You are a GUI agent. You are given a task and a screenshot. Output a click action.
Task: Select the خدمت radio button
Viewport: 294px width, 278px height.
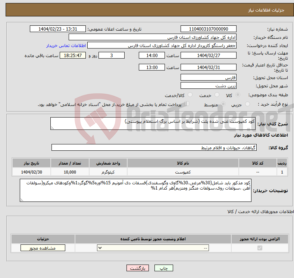(x=217, y=95)
